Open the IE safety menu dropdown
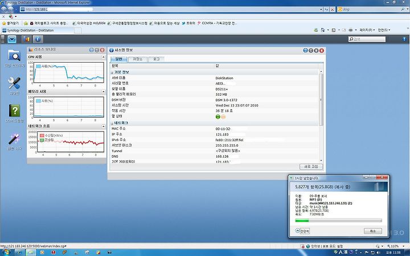The height and width of the screenshot is (256, 410). [384, 30]
